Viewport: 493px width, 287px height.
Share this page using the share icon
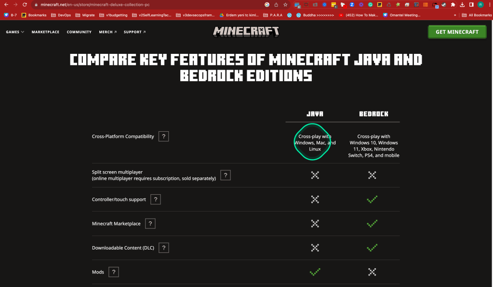[x=276, y=5]
